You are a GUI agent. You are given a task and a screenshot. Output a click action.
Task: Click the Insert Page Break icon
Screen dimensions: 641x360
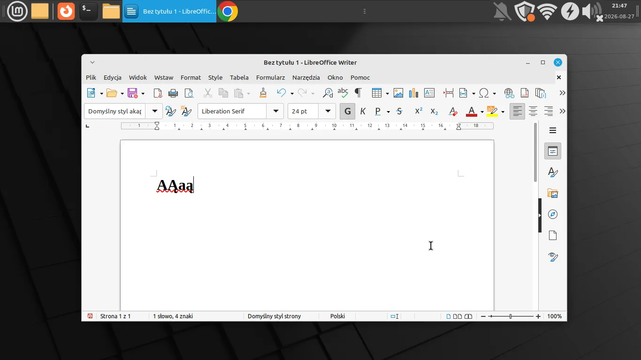(448, 93)
